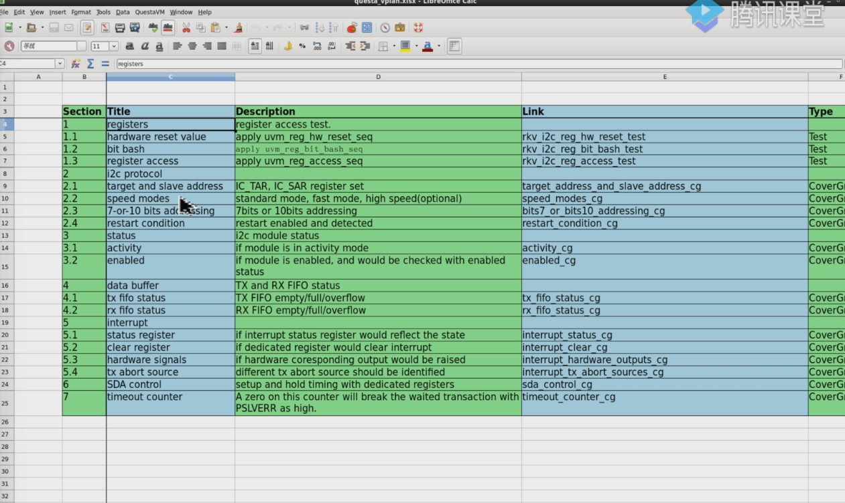Justify cell text

[x=222, y=46]
